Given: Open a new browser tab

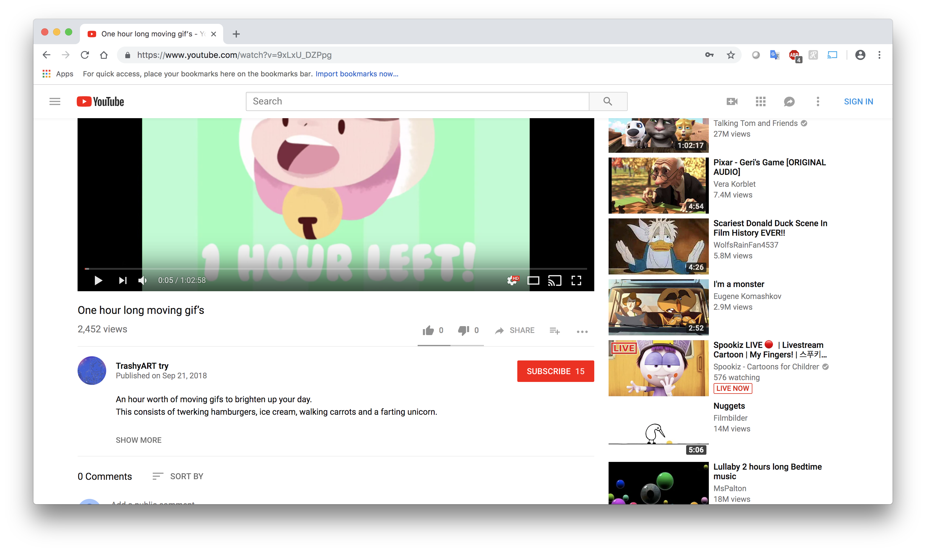Looking at the screenshot, I should click(236, 34).
